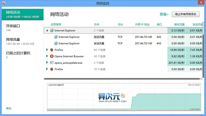Expand the Firefox group with 94 connections
206x116 pixels.
pyautogui.click(x=47, y=50)
